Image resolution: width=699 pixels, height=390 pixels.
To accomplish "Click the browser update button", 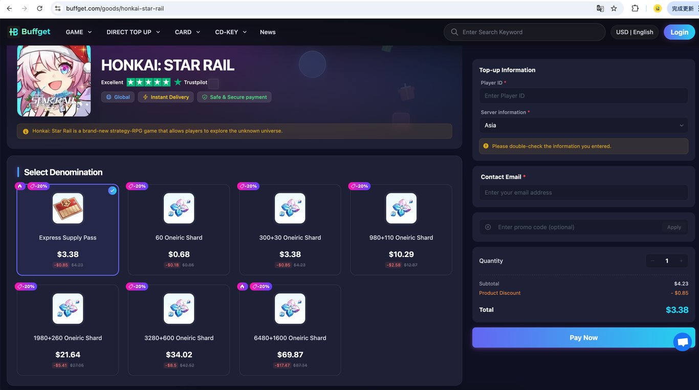I will [x=684, y=9].
